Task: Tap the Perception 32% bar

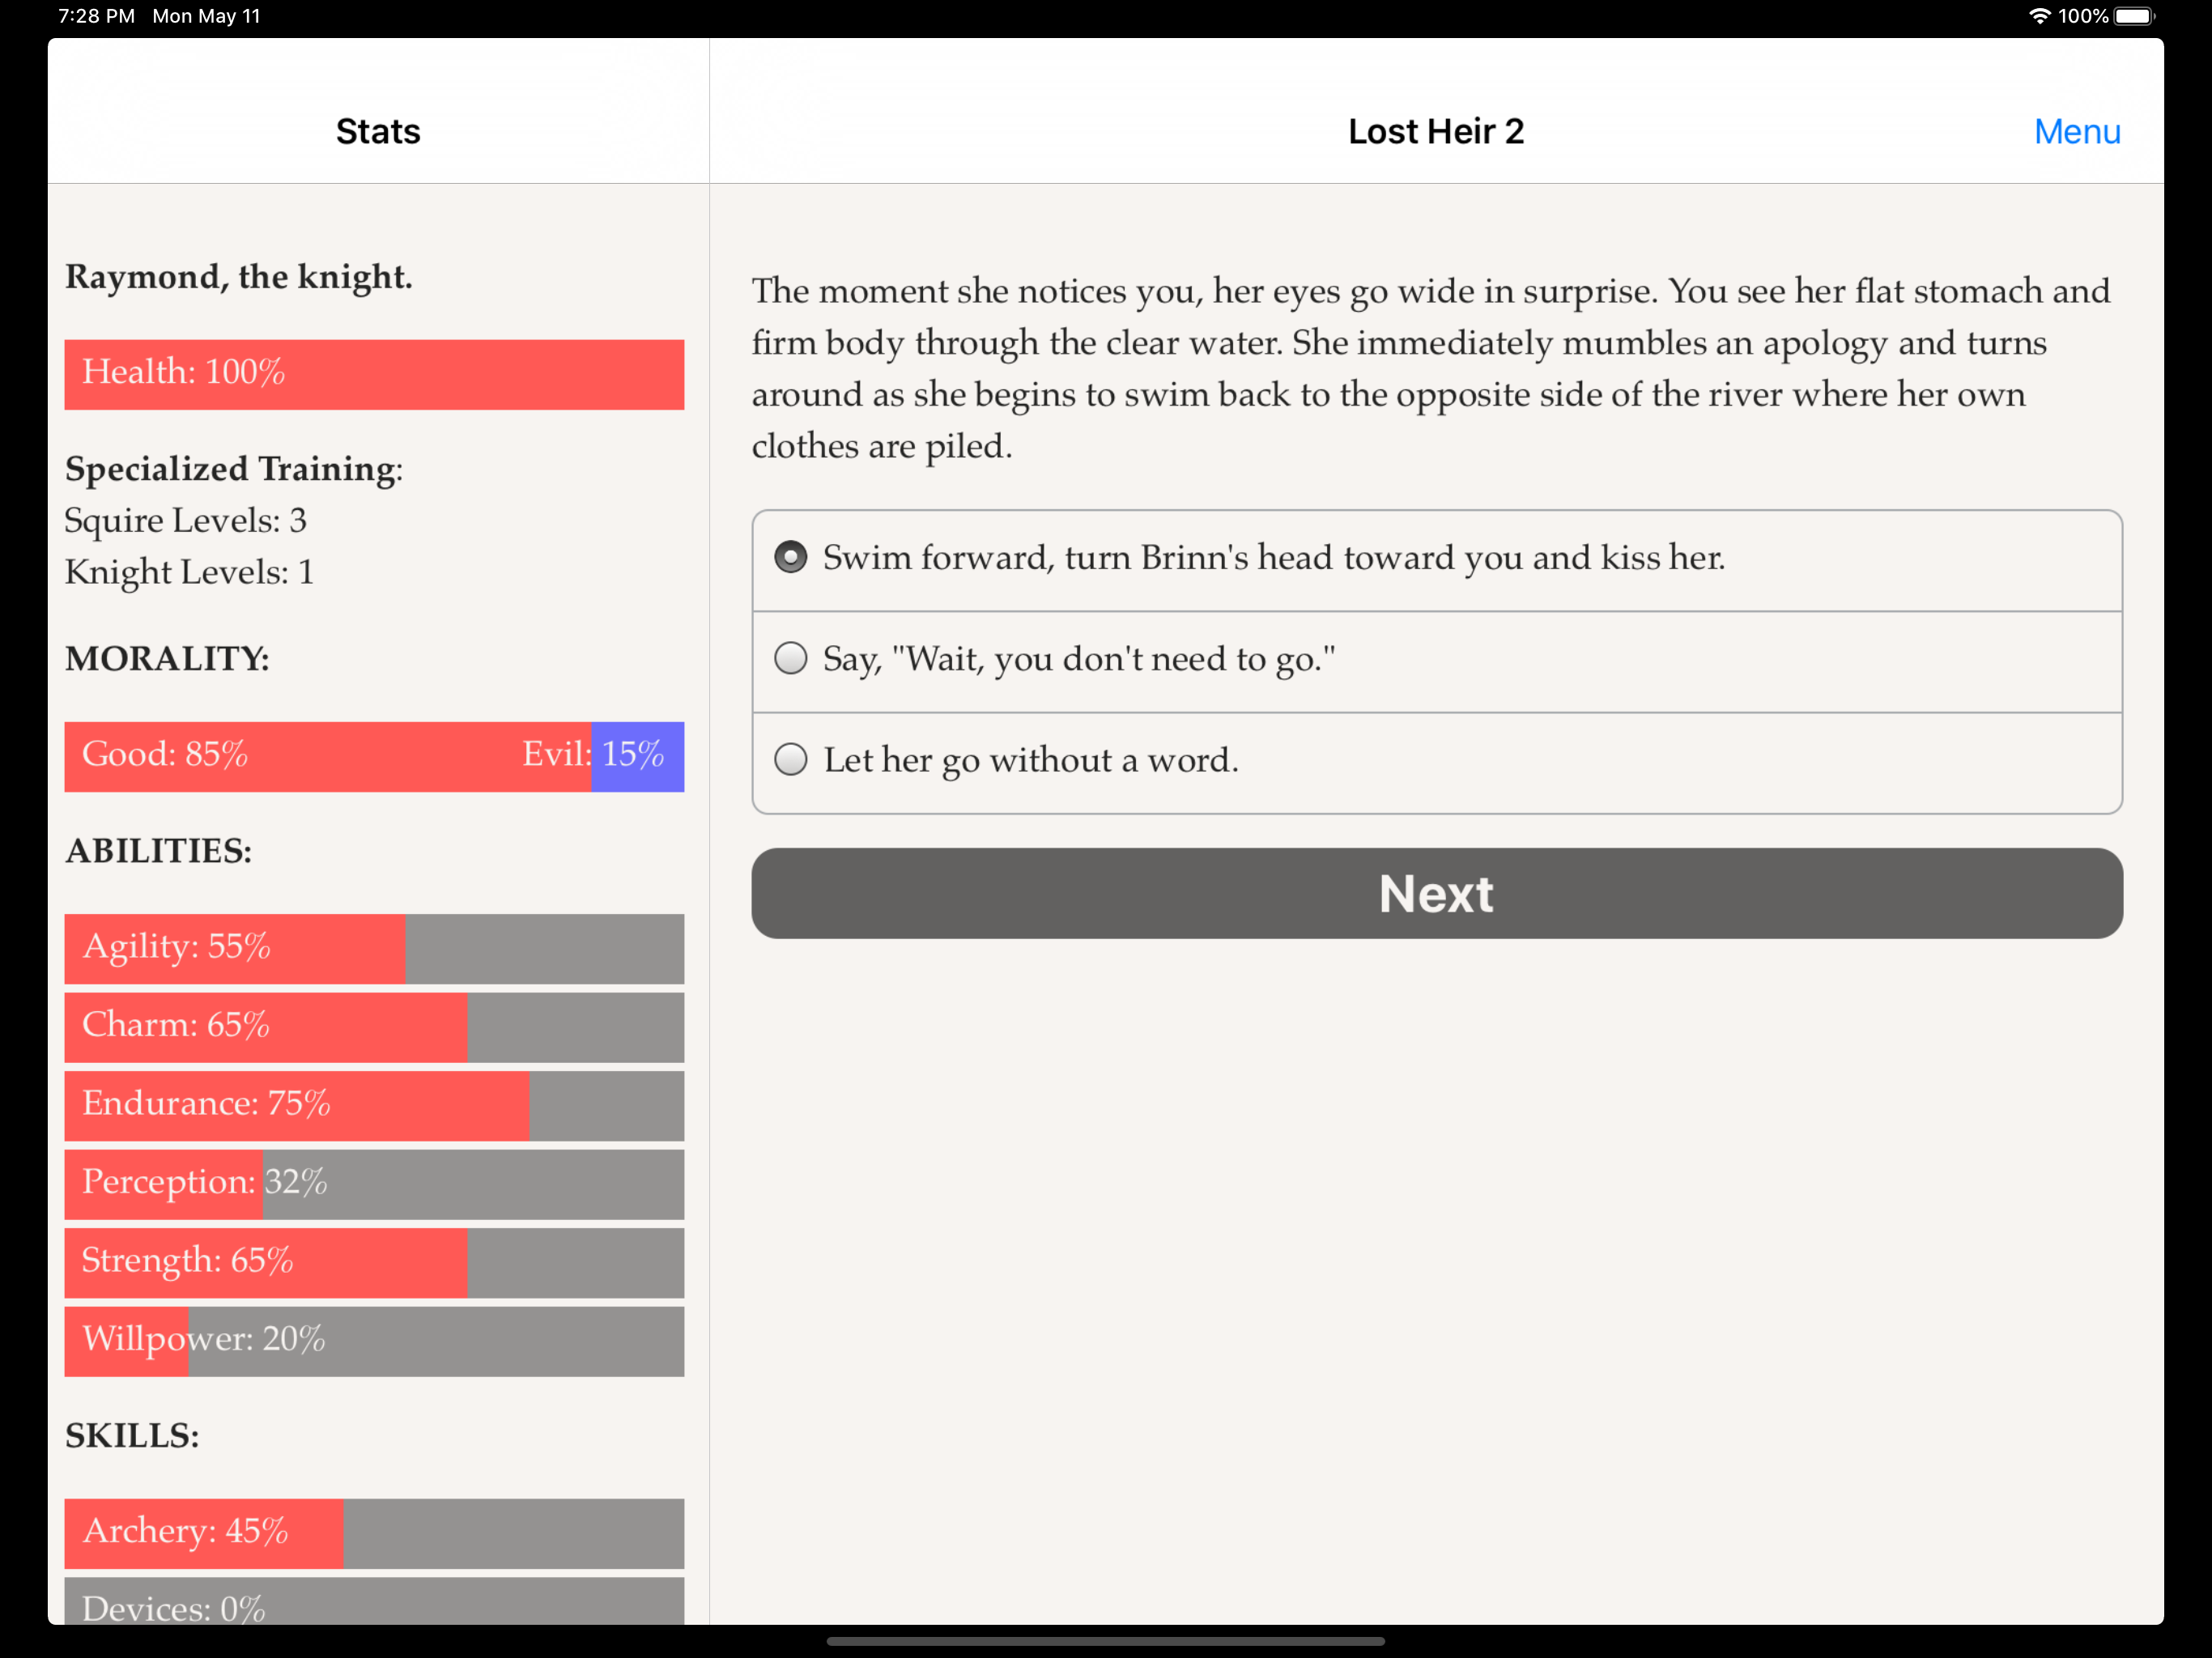Action: (374, 1184)
